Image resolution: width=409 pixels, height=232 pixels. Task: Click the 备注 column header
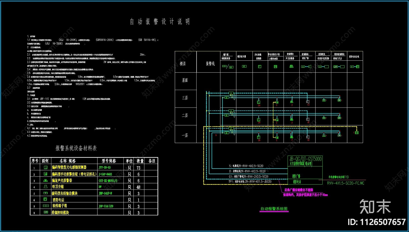[x=152, y=161]
